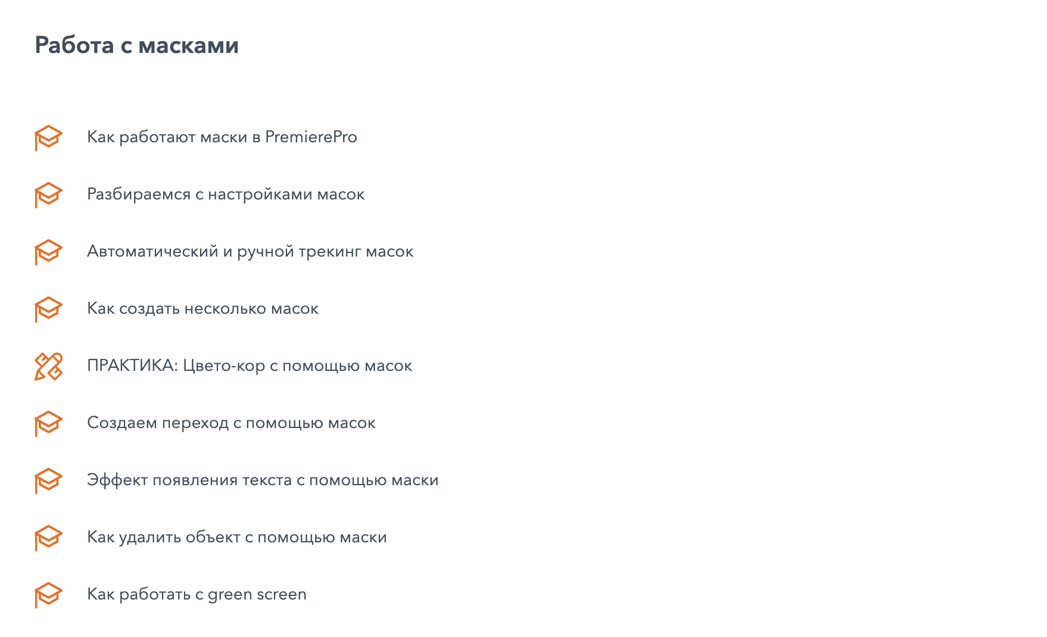The height and width of the screenshot is (637, 1047).
Task: Click lesson icon beside "Создаем переход с помощью масок"
Action: click(48, 423)
